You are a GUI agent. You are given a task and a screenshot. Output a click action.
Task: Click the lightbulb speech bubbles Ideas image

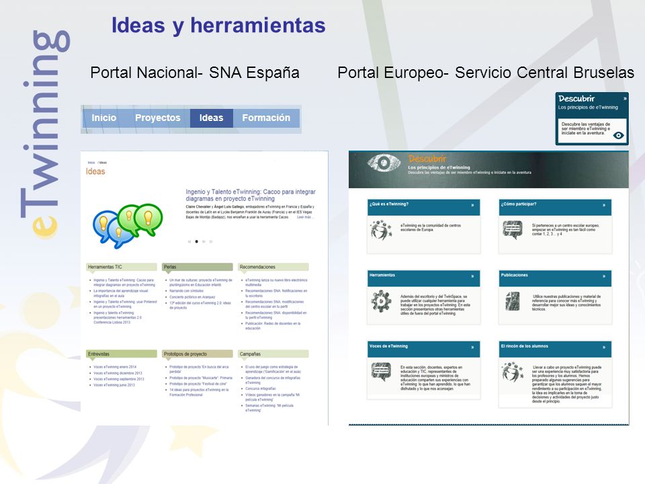pos(128,226)
